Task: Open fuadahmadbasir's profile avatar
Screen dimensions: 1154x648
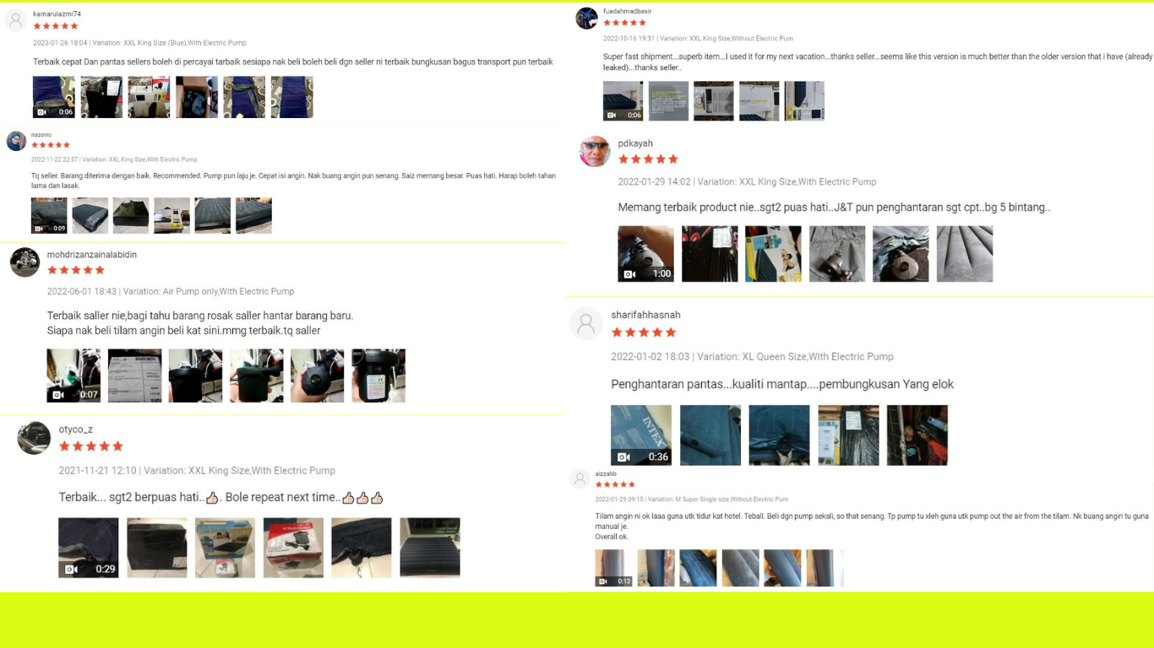Action: (586, 18)
